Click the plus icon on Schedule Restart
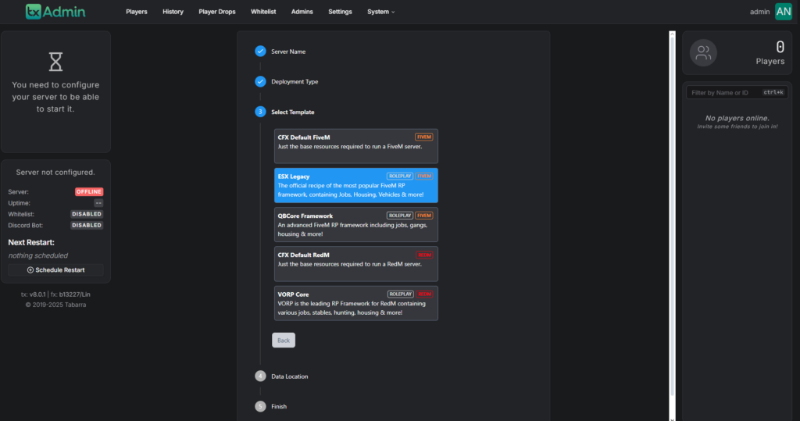Screen dimensions: 800x421 (x=30, y=270)
